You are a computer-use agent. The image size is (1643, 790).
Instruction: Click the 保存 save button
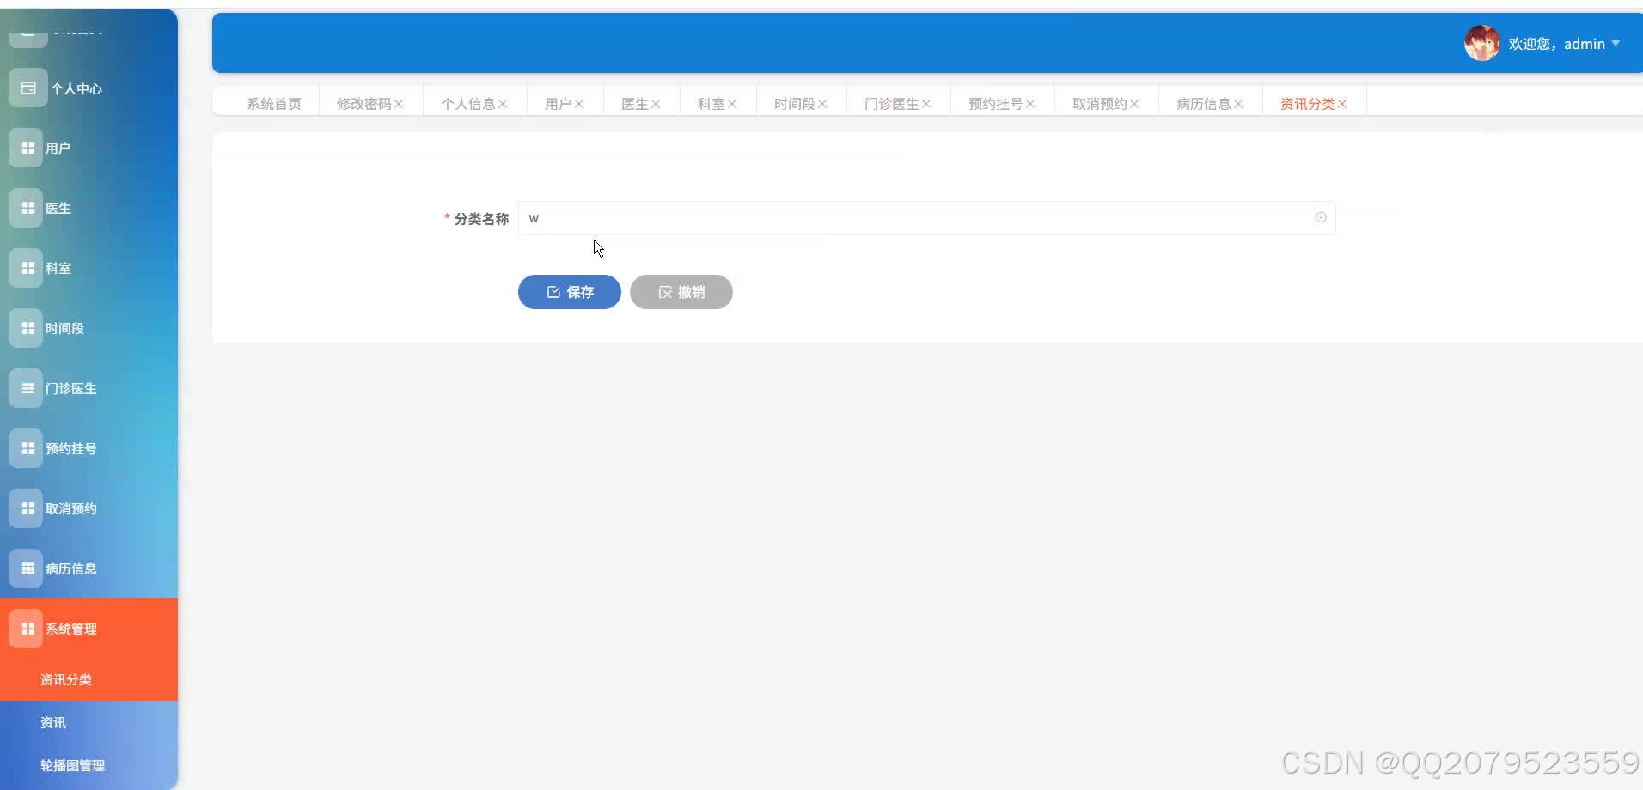pos(569,292)
